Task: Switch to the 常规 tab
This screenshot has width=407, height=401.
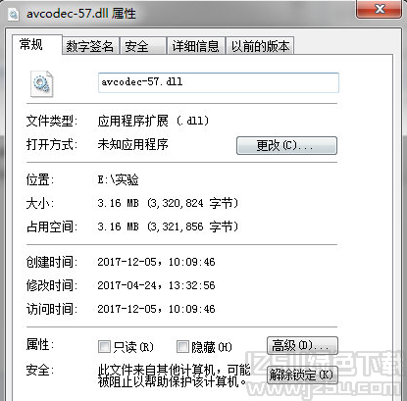Action: click(x=36, y=45)
